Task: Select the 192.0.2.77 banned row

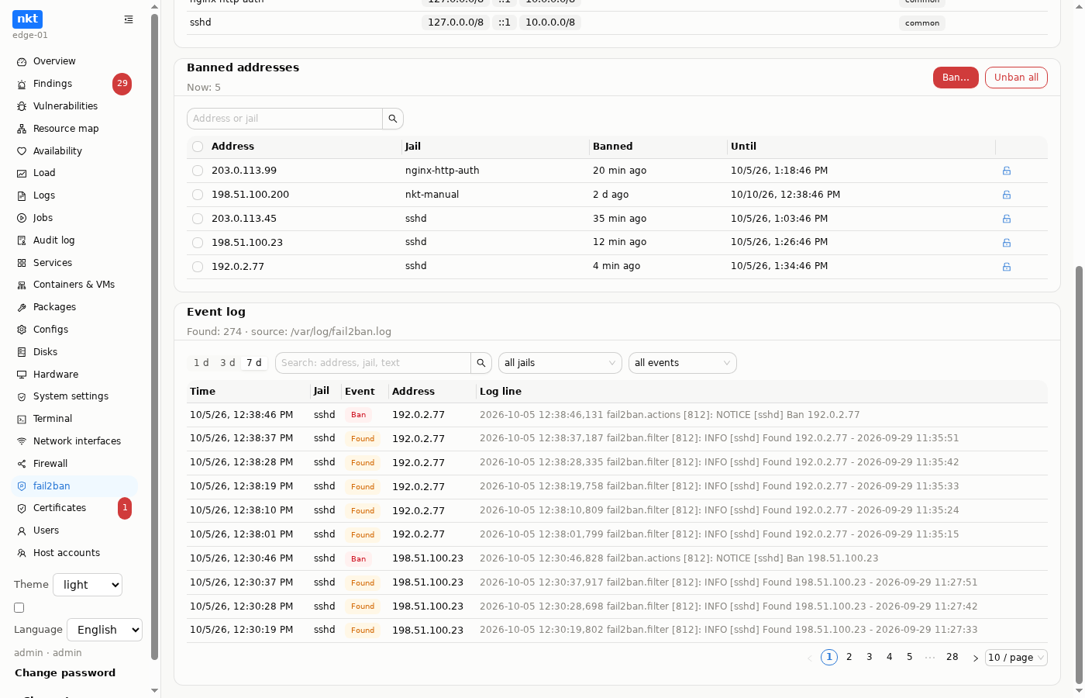Action: click(x=198, y=267)
